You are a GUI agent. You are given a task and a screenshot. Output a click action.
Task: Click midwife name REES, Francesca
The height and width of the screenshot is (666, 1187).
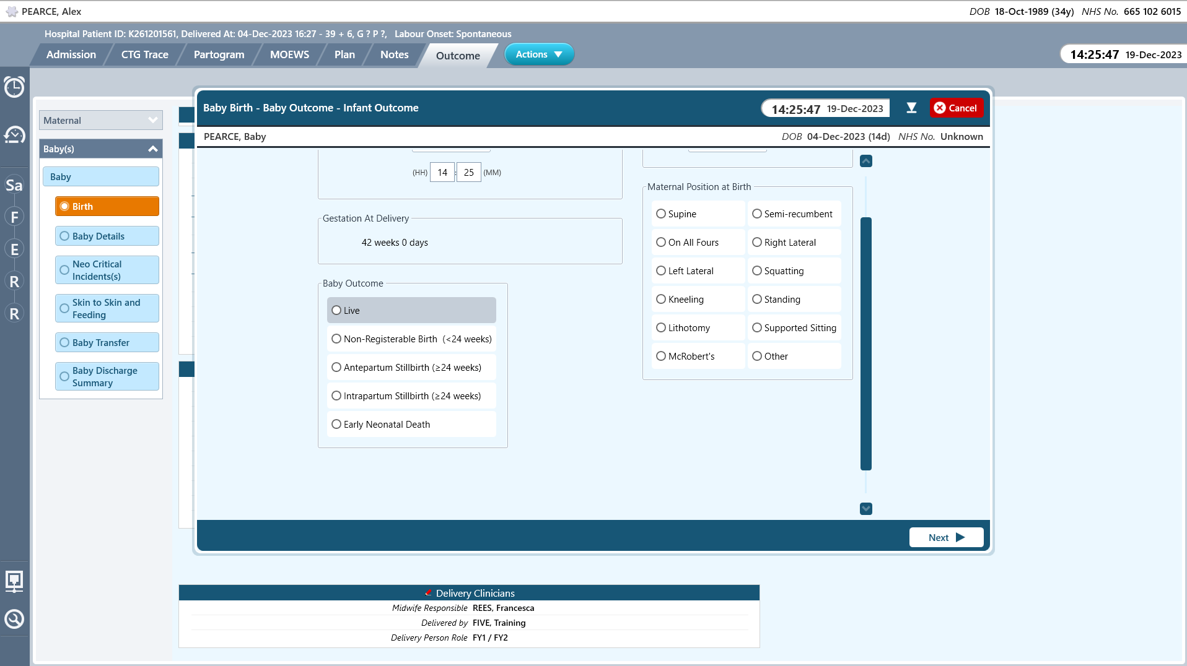pyautogui.click(x=503, y=608)
